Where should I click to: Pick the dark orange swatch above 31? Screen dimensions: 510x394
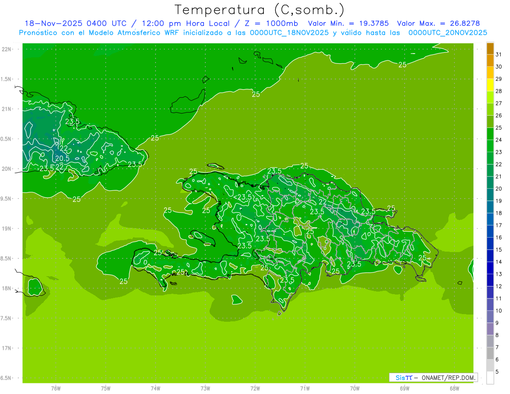point(490,48)
